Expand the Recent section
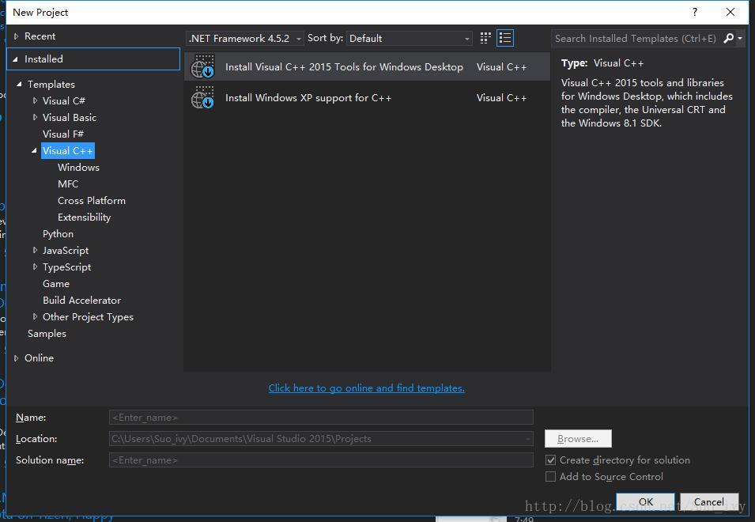This screenshot has width=755, height=522. (x=17, y=36)
